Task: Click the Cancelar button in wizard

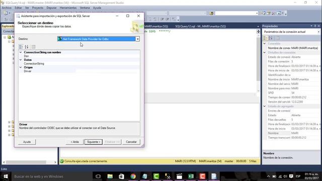Action: point(131,142)
